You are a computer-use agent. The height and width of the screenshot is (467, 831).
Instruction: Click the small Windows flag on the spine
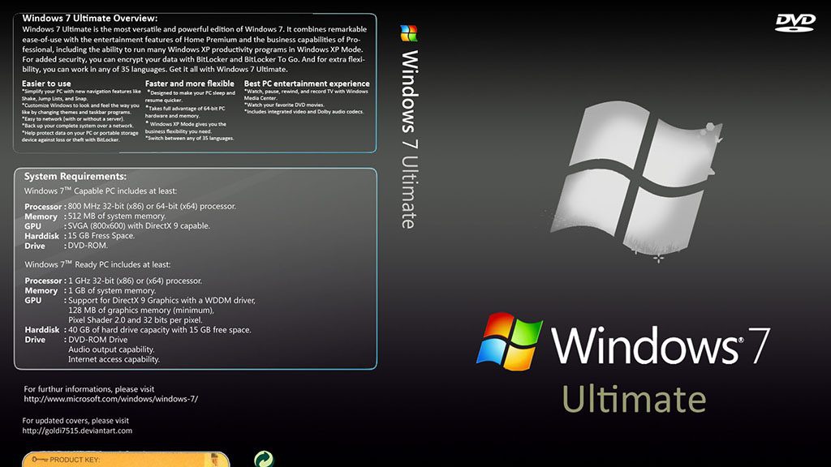coord(409,33)
